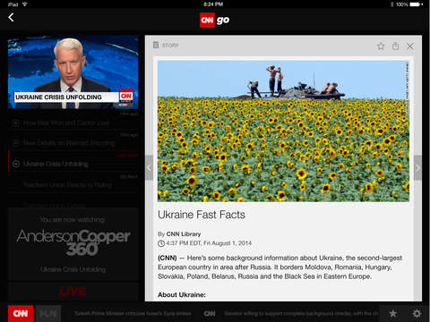Open the Ukraine Fast Facts headline
430x322 pixels.
[x=202, y=215]
